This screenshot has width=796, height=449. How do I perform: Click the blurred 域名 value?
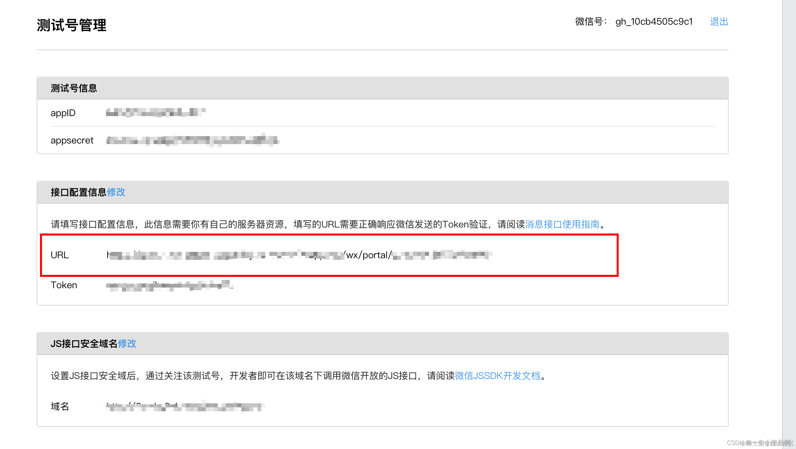point(185,407)
